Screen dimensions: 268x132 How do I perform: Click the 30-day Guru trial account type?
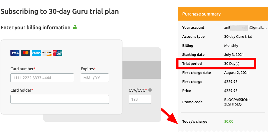pos(238,37)
